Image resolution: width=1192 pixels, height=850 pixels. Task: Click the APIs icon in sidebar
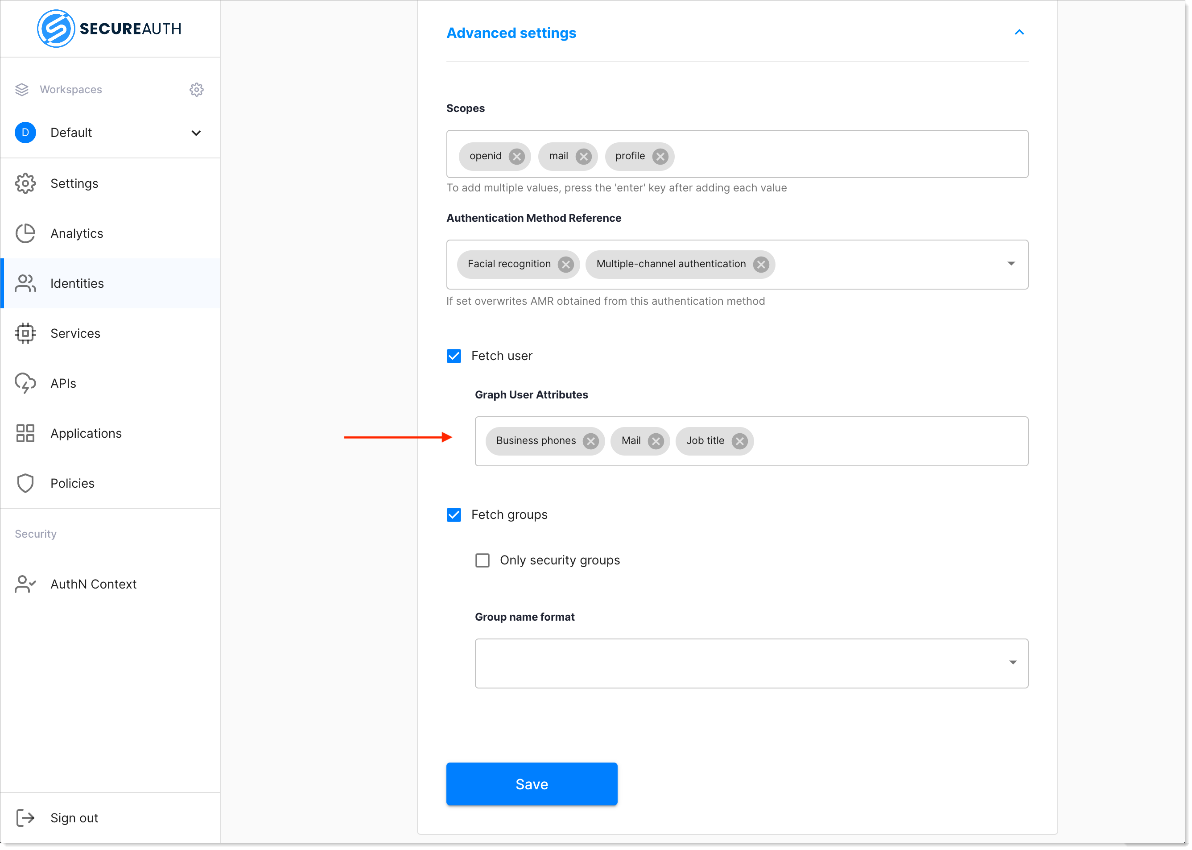click(x=26, y=383)
